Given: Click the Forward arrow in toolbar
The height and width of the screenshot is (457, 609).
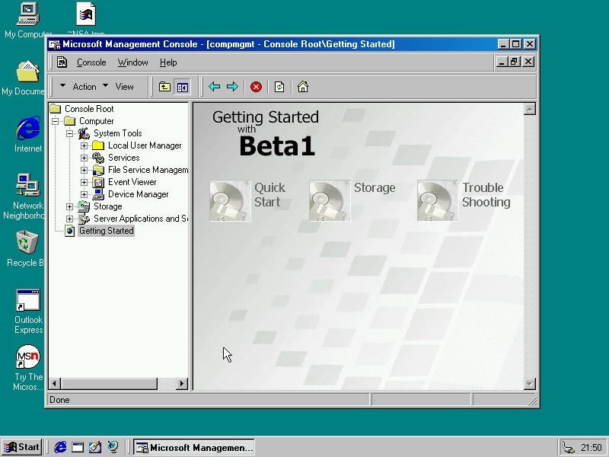Looking at the screenshot, I should click(232, 87).
